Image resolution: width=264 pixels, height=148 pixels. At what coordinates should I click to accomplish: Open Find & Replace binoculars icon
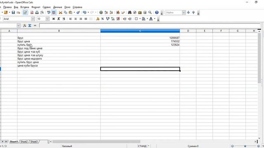coord(130,12)
